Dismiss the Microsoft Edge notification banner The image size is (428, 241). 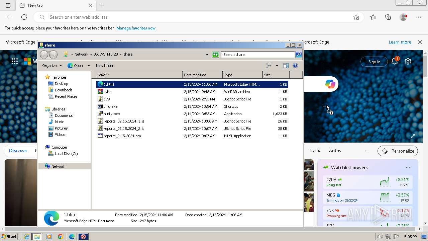420,42
